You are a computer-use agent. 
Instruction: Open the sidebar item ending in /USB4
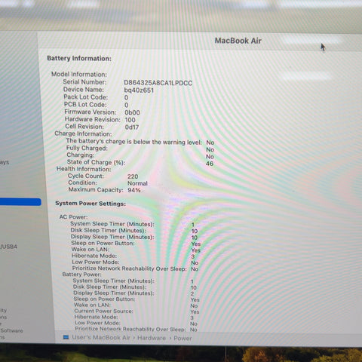8,247
